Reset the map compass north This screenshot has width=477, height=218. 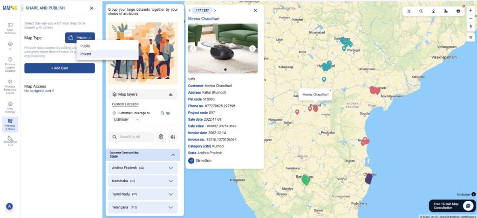point(470,27)
